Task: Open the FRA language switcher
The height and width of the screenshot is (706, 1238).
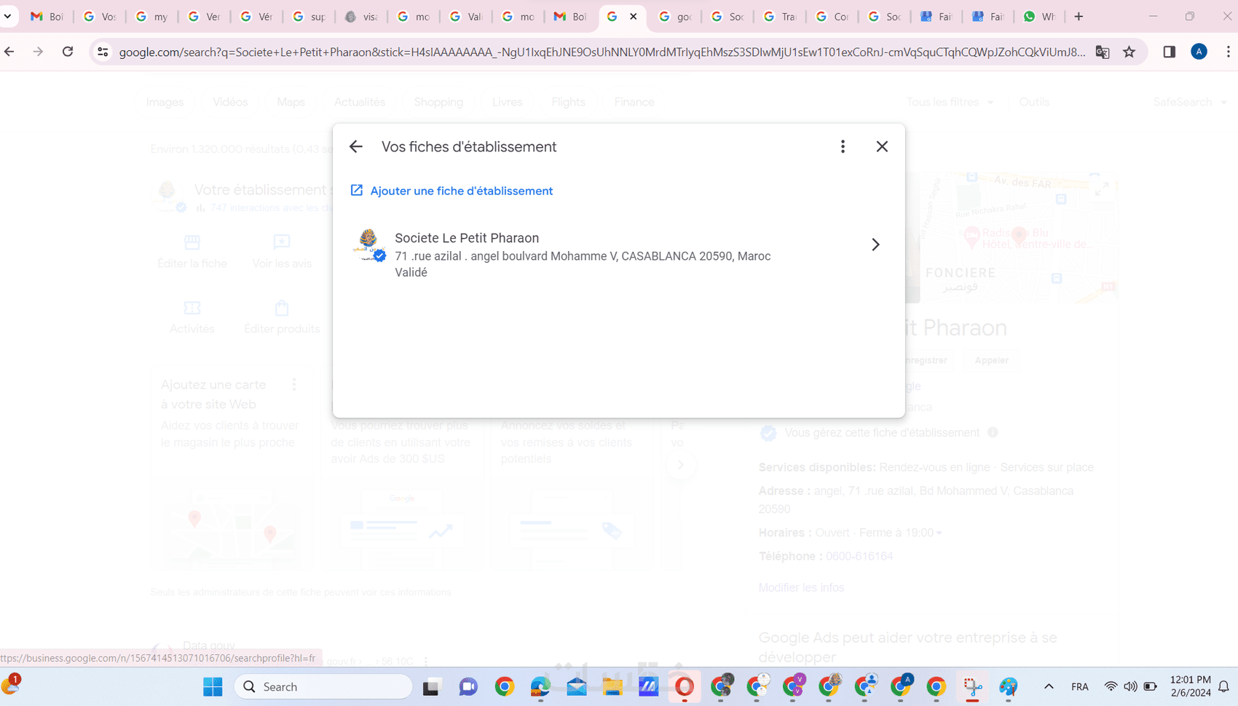Action: click(1080, 686)
